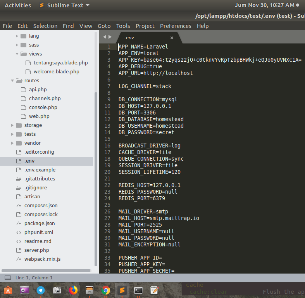
Task: Toggle sidebar panel icon in status bar
Action: coord(8,278)
